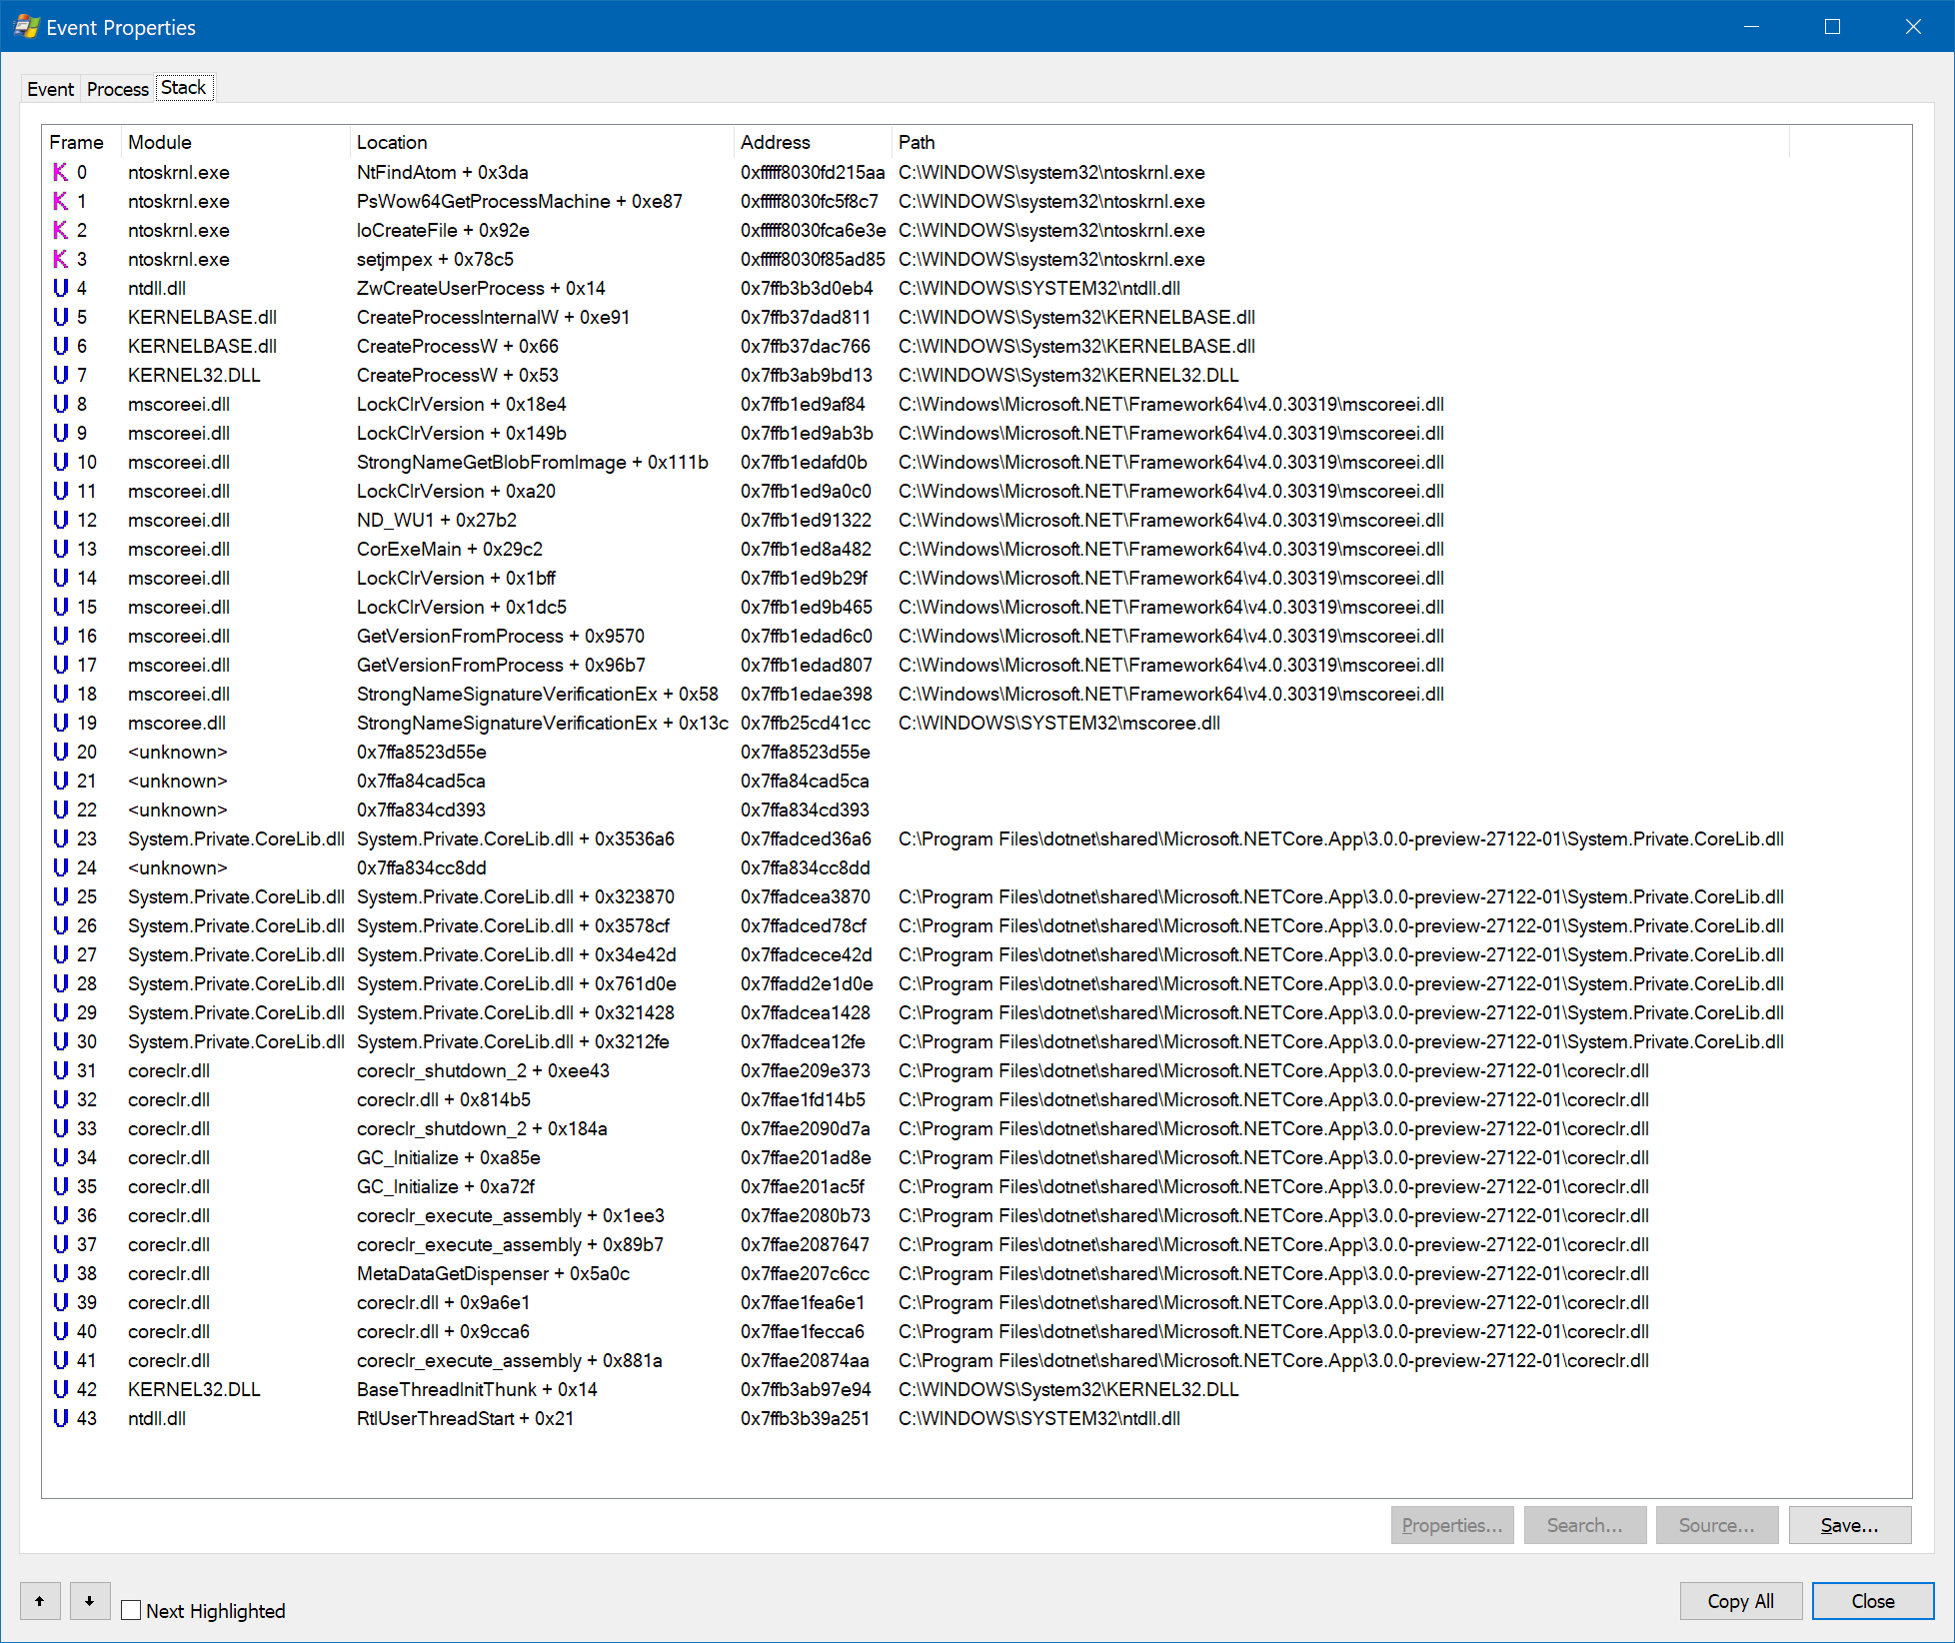Image resolution: width=1955 pixels, height=1643 pixels.
Task: Click the user-mode icon beside ZwCreateUserProcess
Action: pos(61,288)
